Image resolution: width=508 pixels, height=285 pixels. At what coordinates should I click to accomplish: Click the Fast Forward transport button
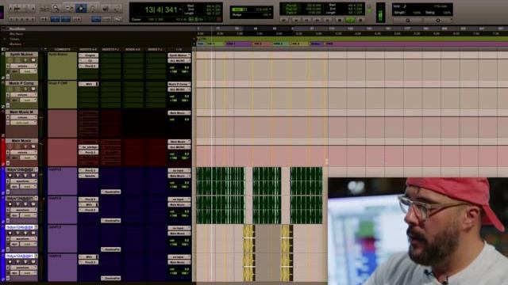coord(317,20)
